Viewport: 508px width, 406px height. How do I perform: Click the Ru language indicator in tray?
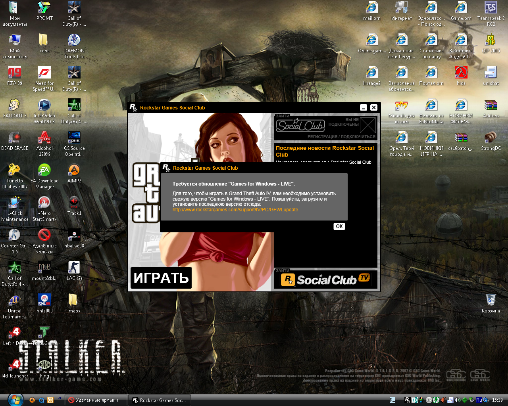[x=479, y=400]
